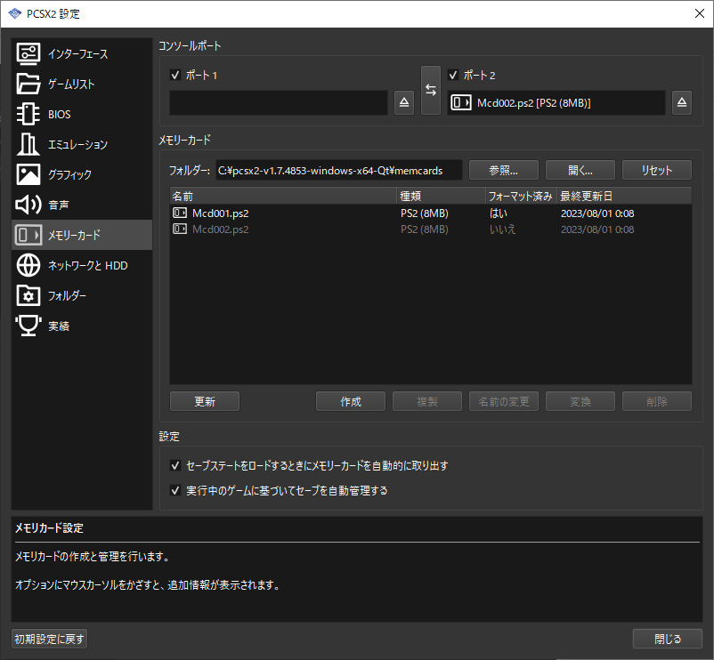
Task: Open the インターフェース settings page icon
Action: click(x=27, y=53)
